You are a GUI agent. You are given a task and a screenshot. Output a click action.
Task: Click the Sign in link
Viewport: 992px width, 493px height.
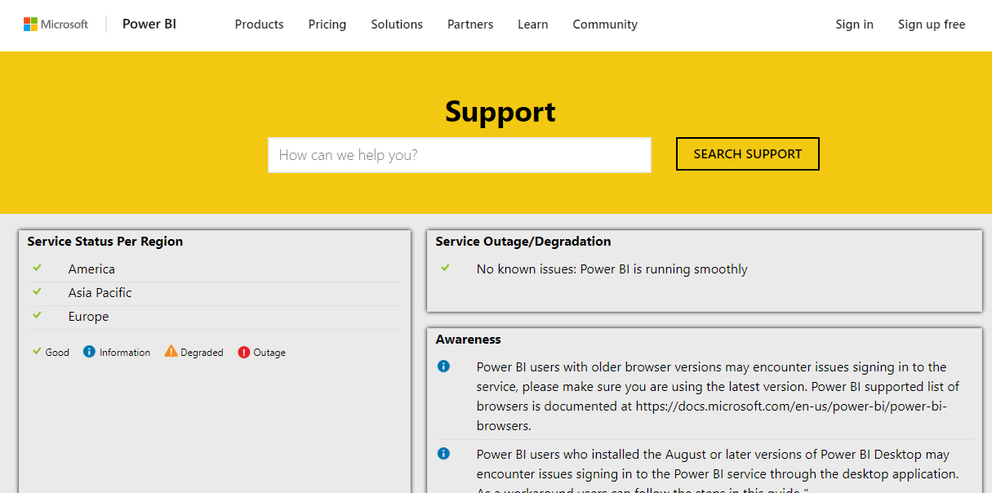[854, 24]
